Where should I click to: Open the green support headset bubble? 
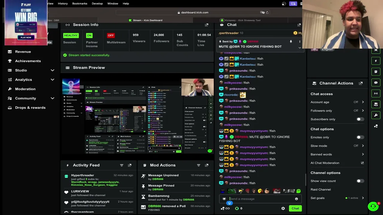(373, 206)
